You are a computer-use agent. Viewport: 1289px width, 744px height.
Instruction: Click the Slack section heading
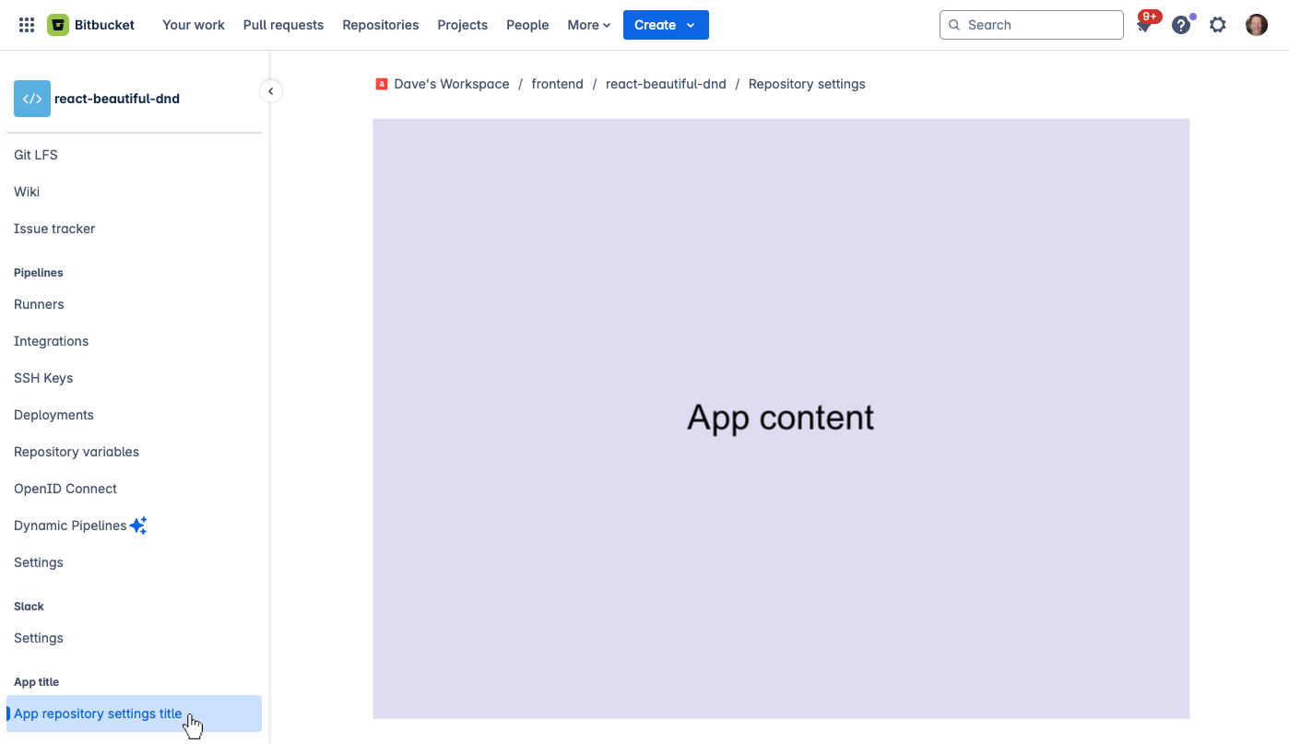click(29, 607)
